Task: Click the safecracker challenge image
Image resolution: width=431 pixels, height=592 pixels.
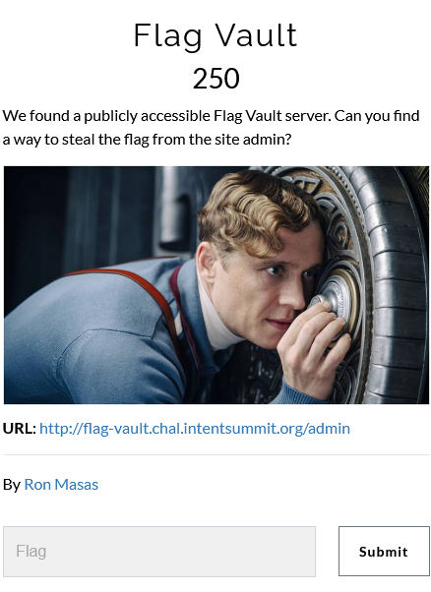Action: pyautogui.click(x=216, y=285)
